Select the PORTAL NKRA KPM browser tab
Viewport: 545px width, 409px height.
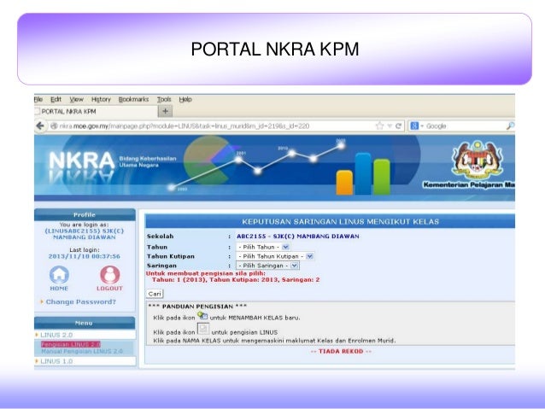click(x=96, y=111)
